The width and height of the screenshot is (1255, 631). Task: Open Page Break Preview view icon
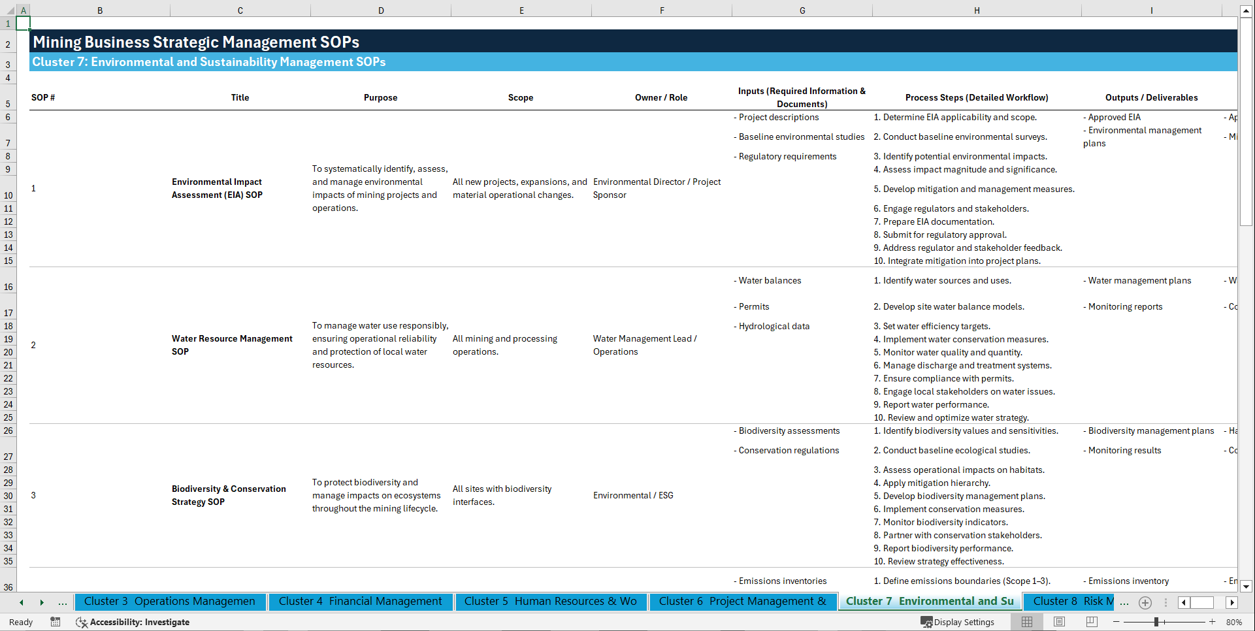click(1092, 622)
